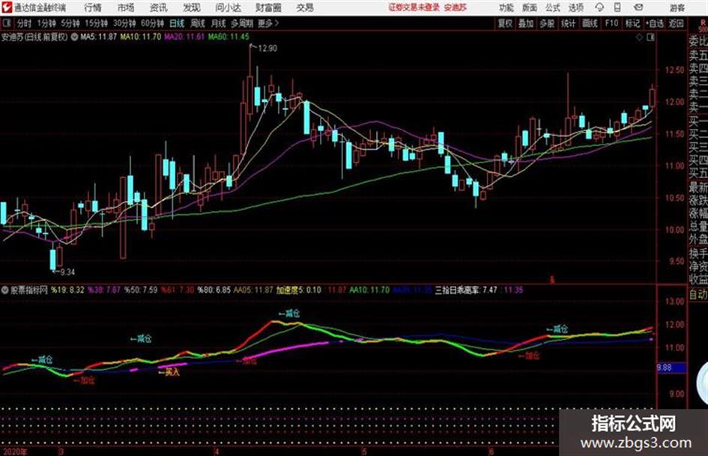Open the 版面 menu
Viewport: 708px width, 456px height.
tap(529, 7)
